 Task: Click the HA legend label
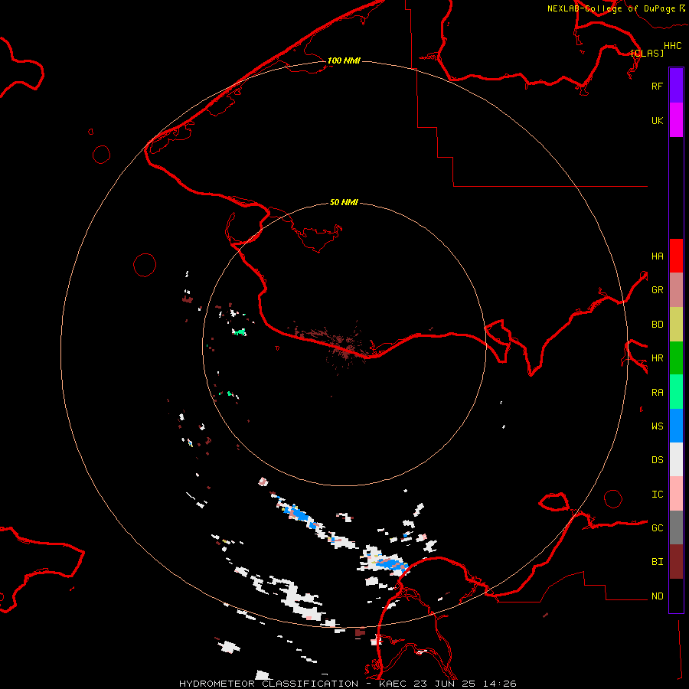[657, 256]
